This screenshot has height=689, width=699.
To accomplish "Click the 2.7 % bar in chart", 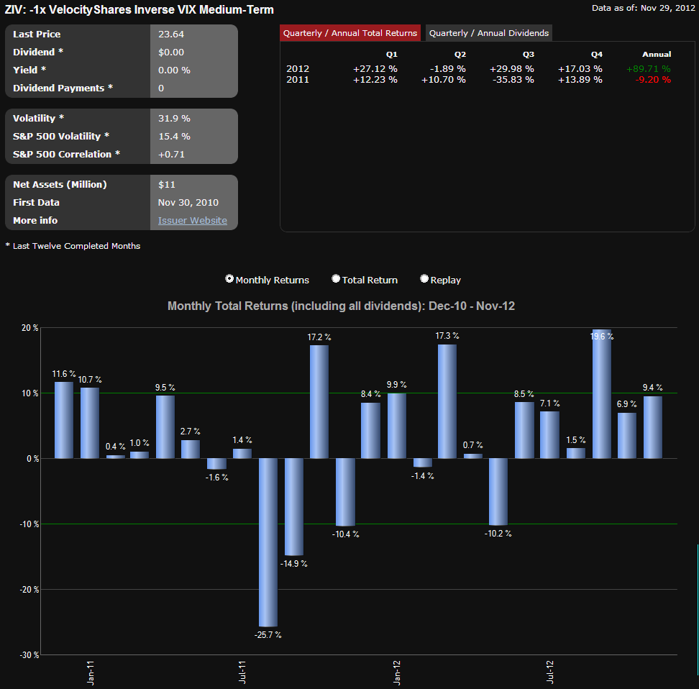I will 191,450.
